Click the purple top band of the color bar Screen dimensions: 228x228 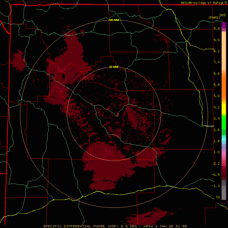(x=224, y=25)
